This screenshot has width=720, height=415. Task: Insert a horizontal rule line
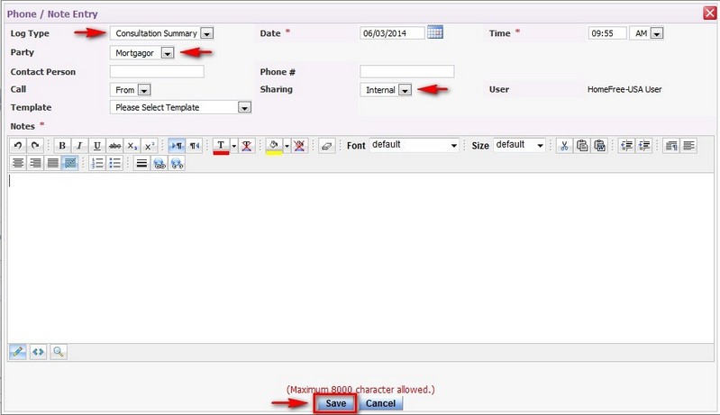click(x=141, y=163)
